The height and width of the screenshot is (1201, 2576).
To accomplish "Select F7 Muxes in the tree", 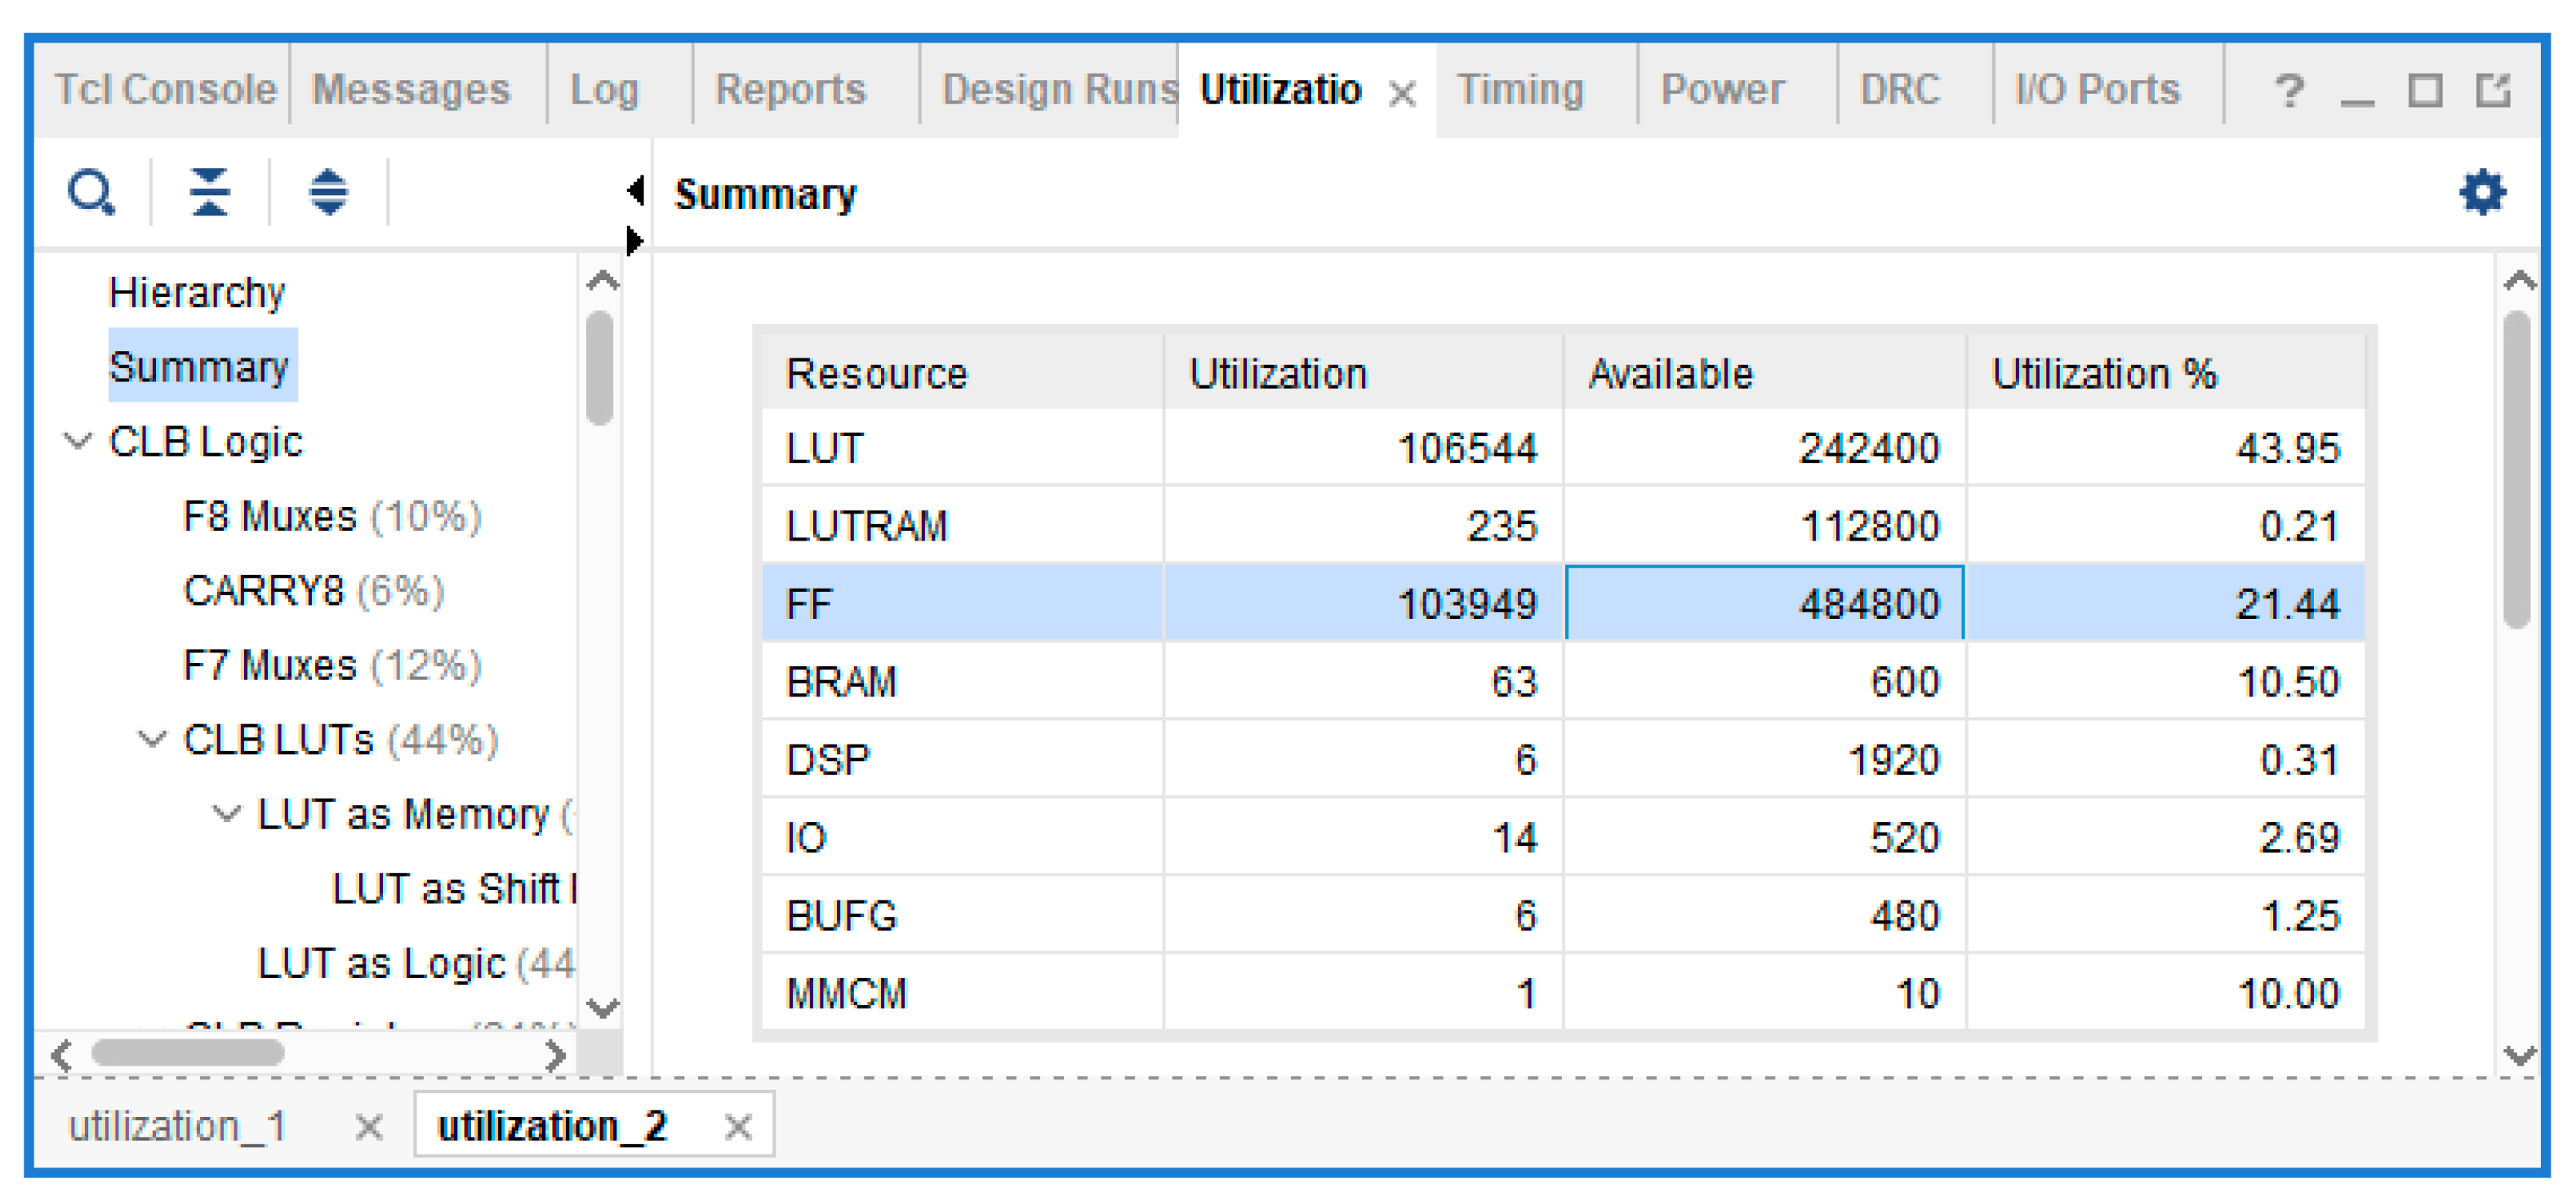I will [270, 665].
